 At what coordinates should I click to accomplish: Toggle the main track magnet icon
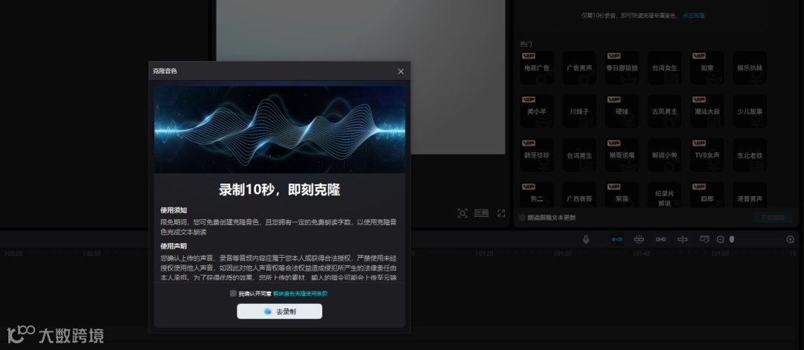click(617, 239)
